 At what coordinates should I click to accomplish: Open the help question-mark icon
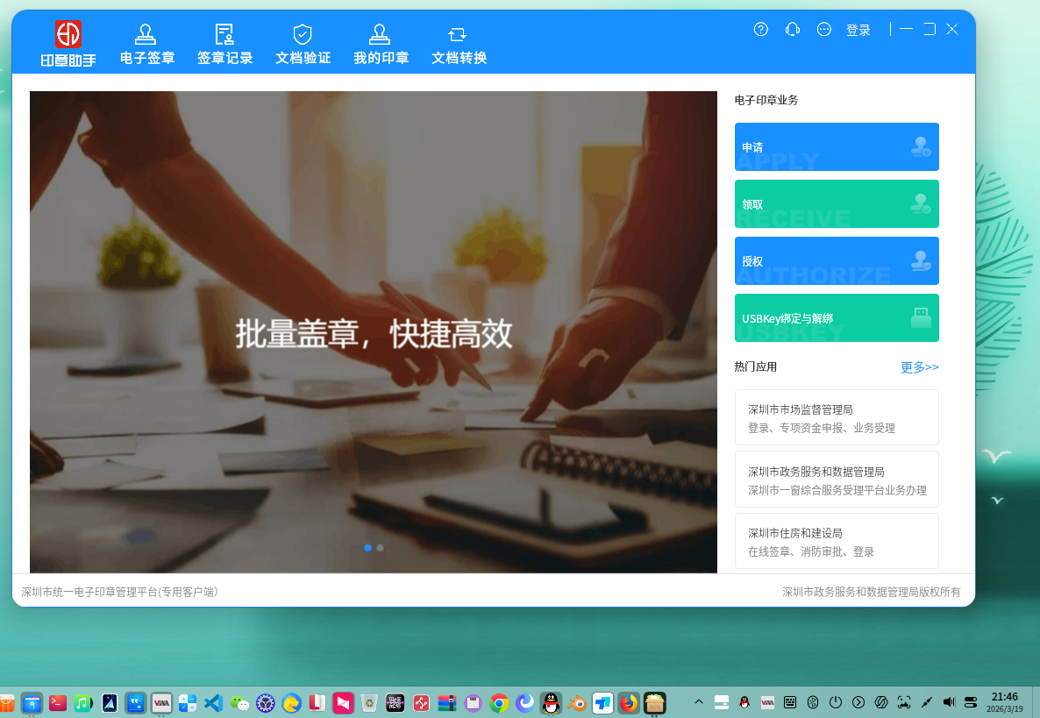click(759, 29)
